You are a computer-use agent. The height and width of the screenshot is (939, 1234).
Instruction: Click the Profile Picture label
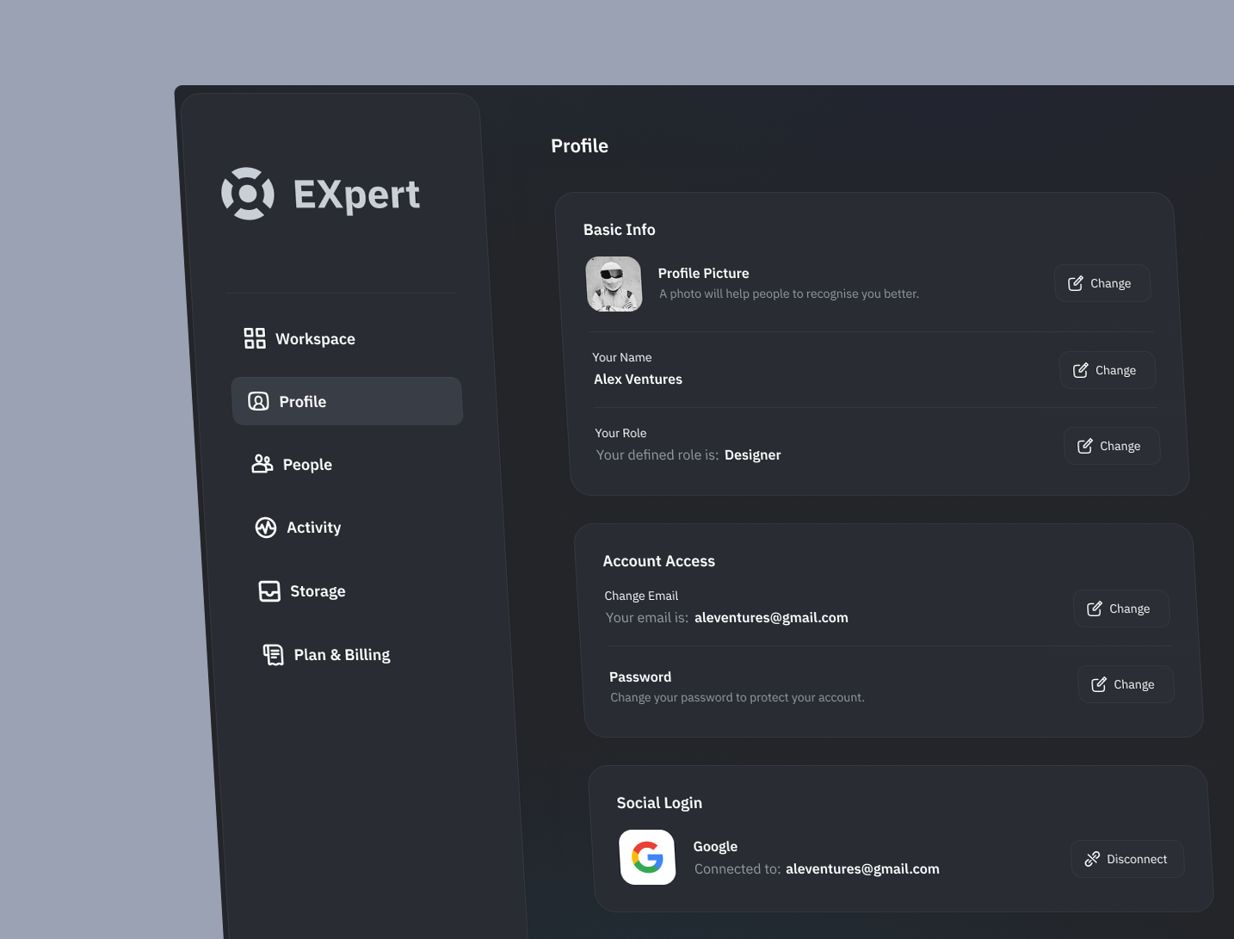(x=704, y=273)
